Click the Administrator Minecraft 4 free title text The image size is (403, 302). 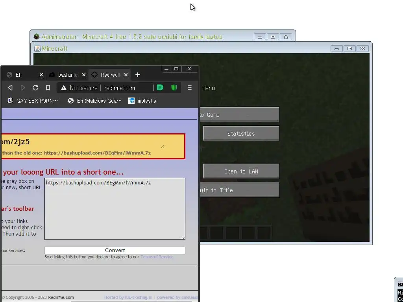(132, 37)
